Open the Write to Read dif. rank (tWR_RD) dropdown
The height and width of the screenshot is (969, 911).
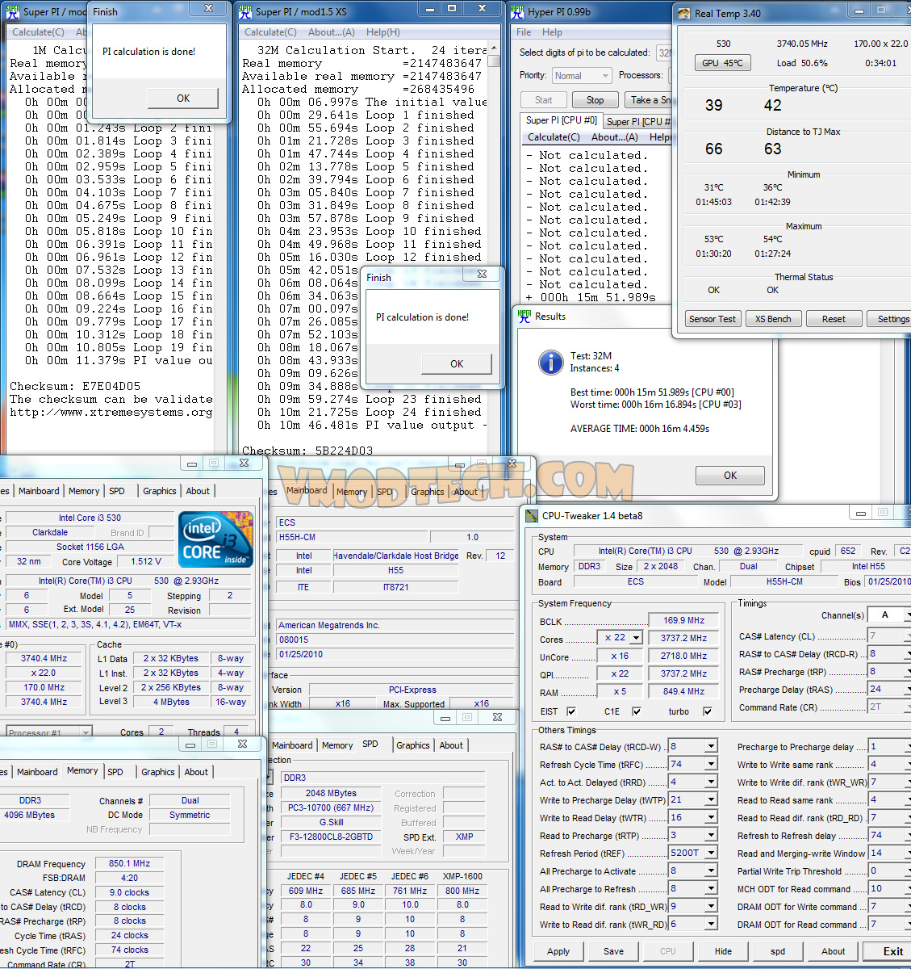click(711, 925)
